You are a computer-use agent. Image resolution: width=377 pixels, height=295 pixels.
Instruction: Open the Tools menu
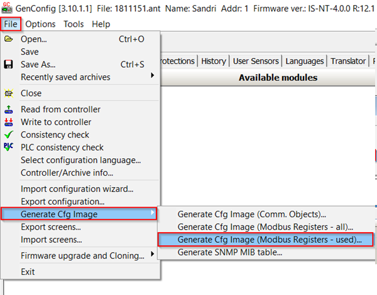click(74, 24)
